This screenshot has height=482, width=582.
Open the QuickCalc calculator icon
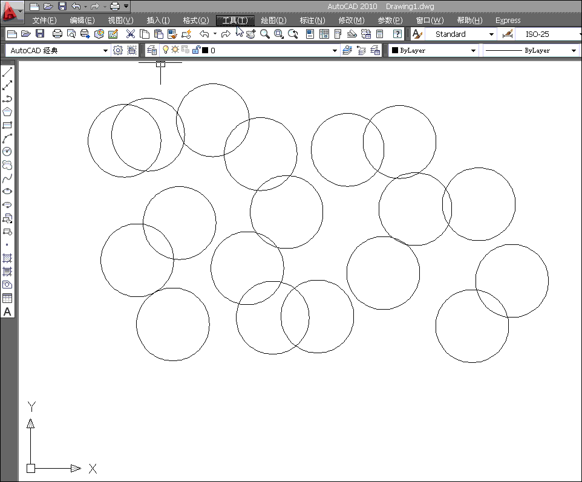click(x=380, y=34)
